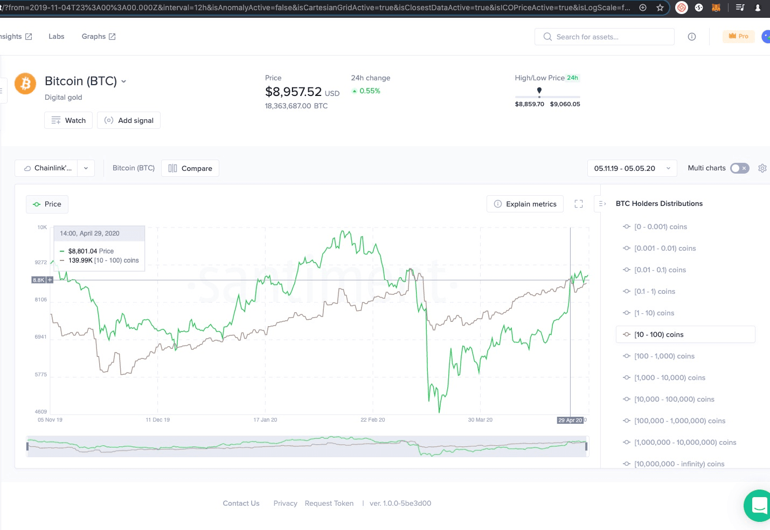Image resolution: width=770 pixels, height=530 pixels.
Task: Toggle [100 - 1,000) coins metric
Action: 658,356
